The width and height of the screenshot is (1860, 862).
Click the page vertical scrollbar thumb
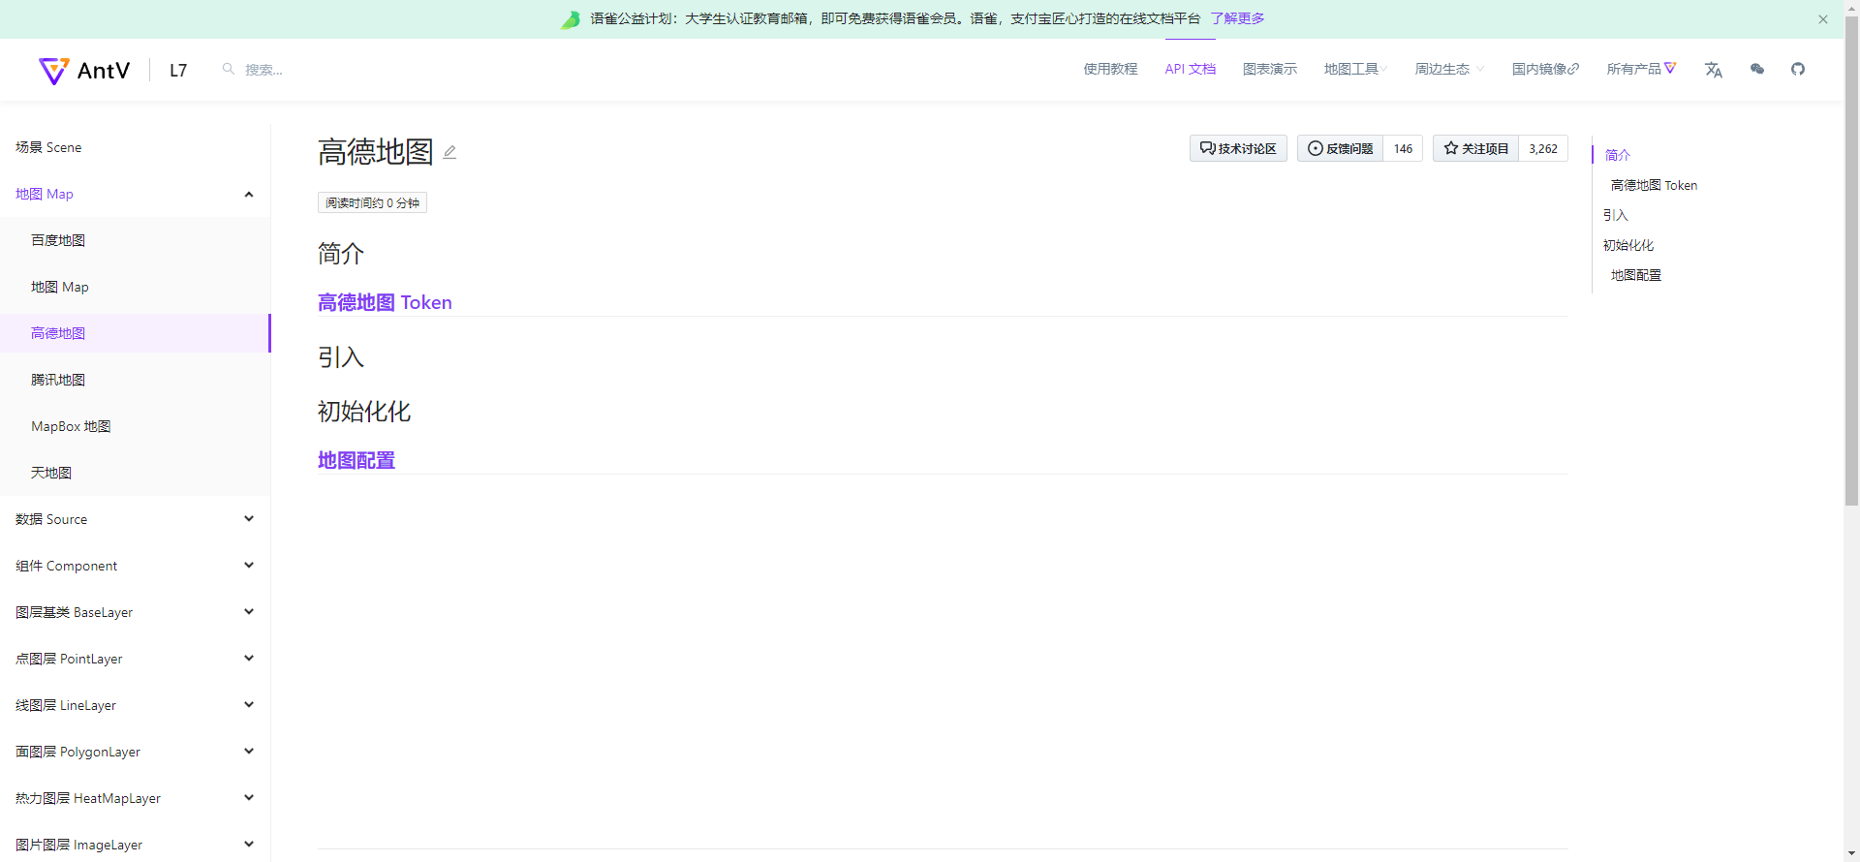pos(1851,262)
